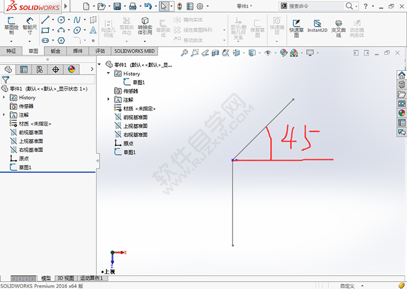Expand 注解 in flyout feature tree

point(108,100)
